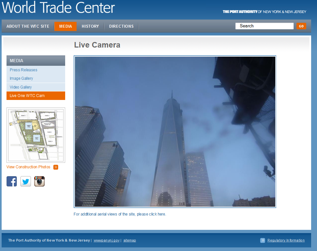
Task: Click the World Trade Center title
Action: coord(58,7)
